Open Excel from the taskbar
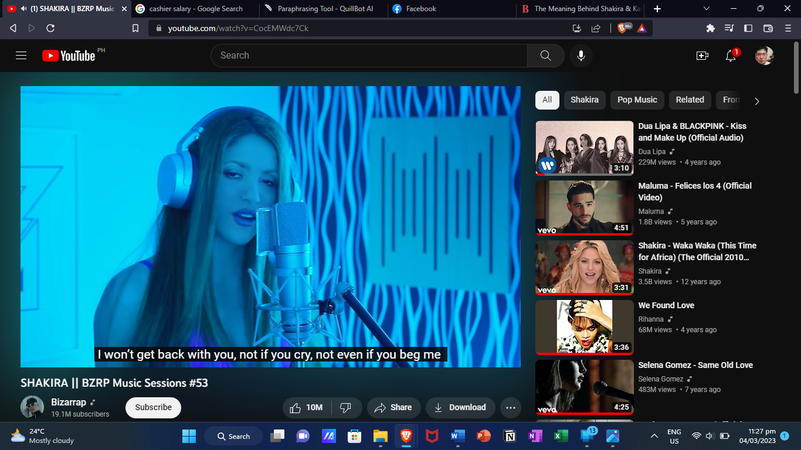This screenshot has height=450, width=801. coord(561,437)
